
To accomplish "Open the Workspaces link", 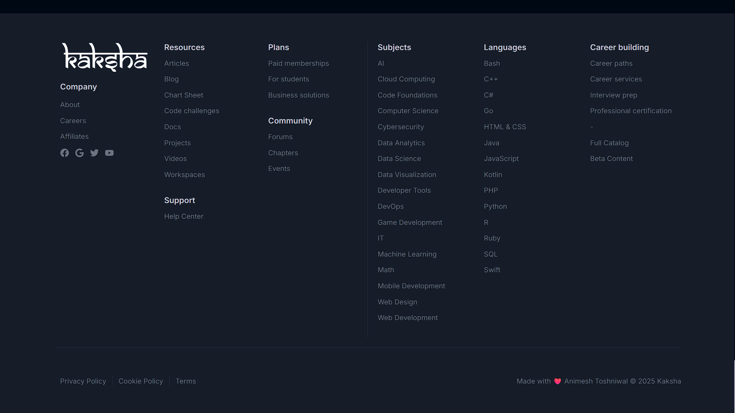I will point(185,175).
